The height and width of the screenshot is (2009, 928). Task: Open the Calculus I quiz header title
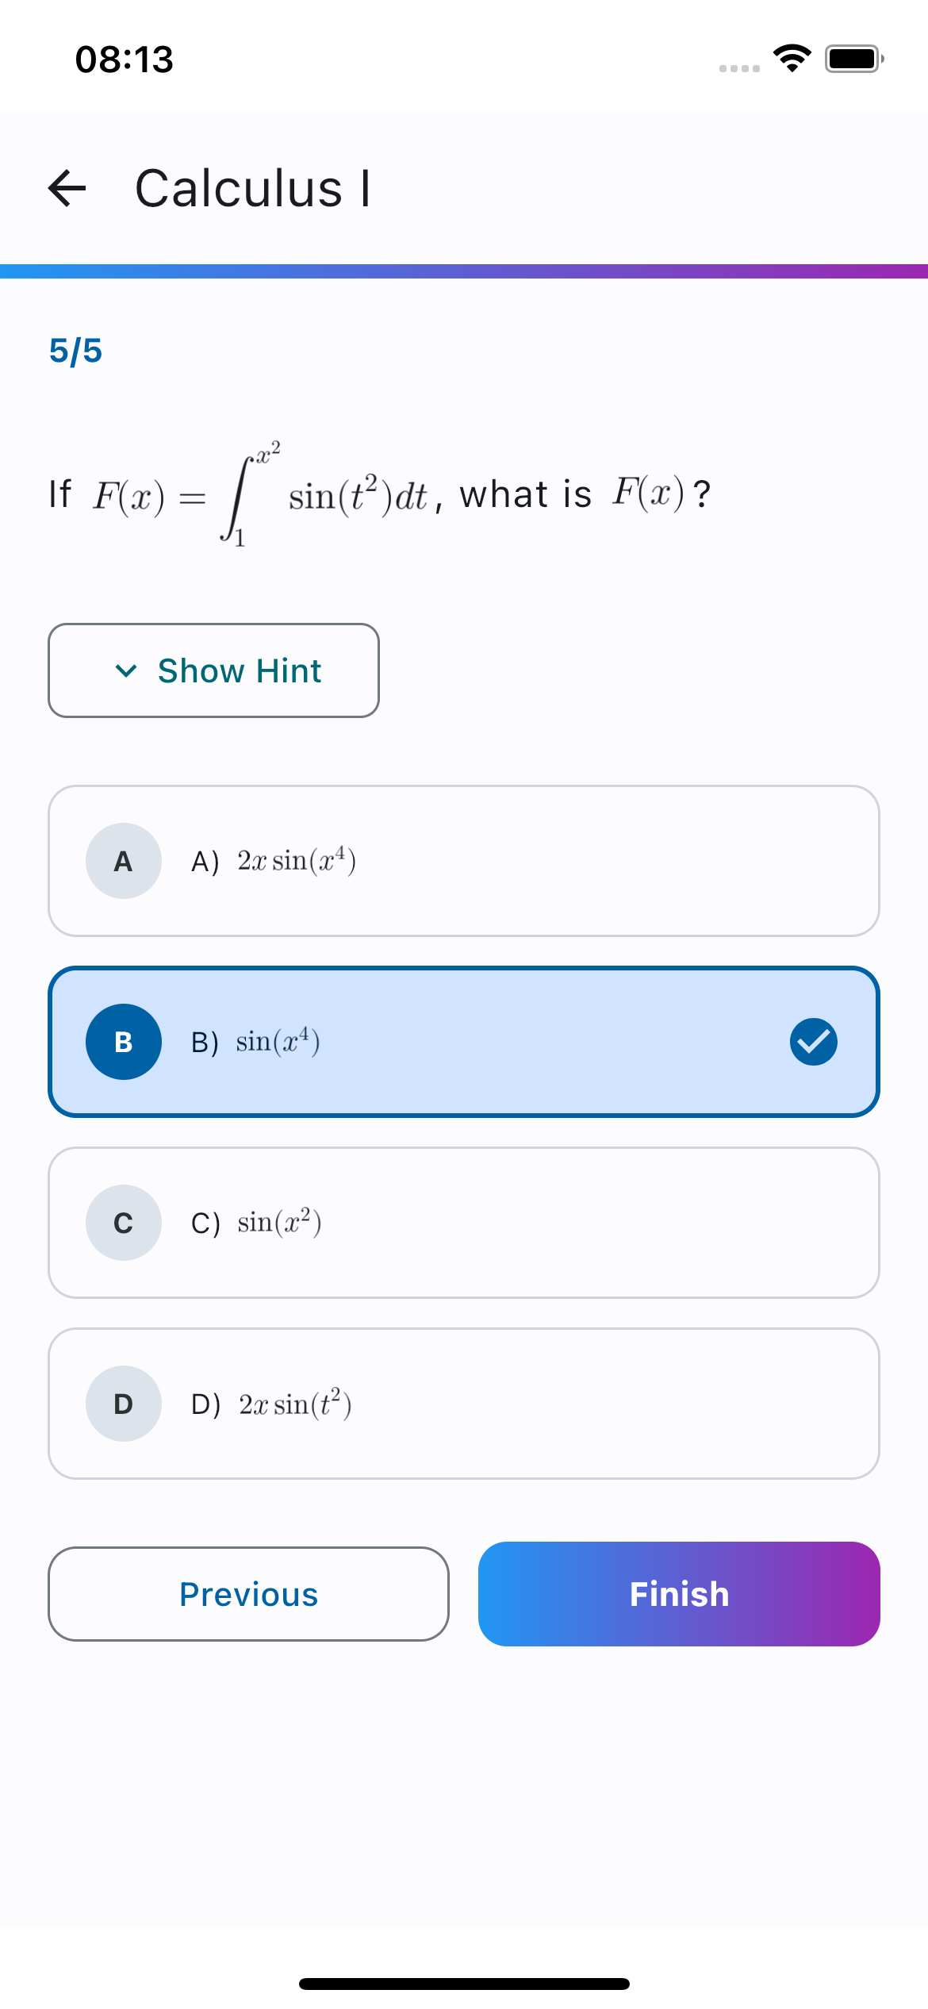(254, 188)
